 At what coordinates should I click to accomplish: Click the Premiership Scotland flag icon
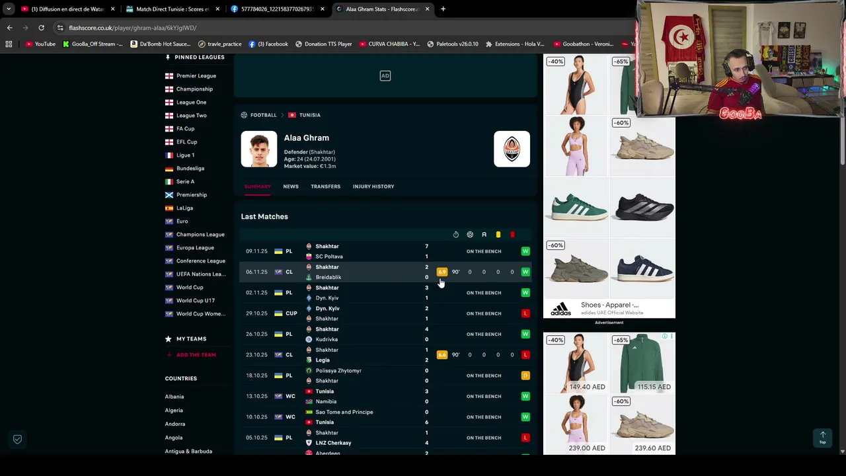(x=169, y=195)
